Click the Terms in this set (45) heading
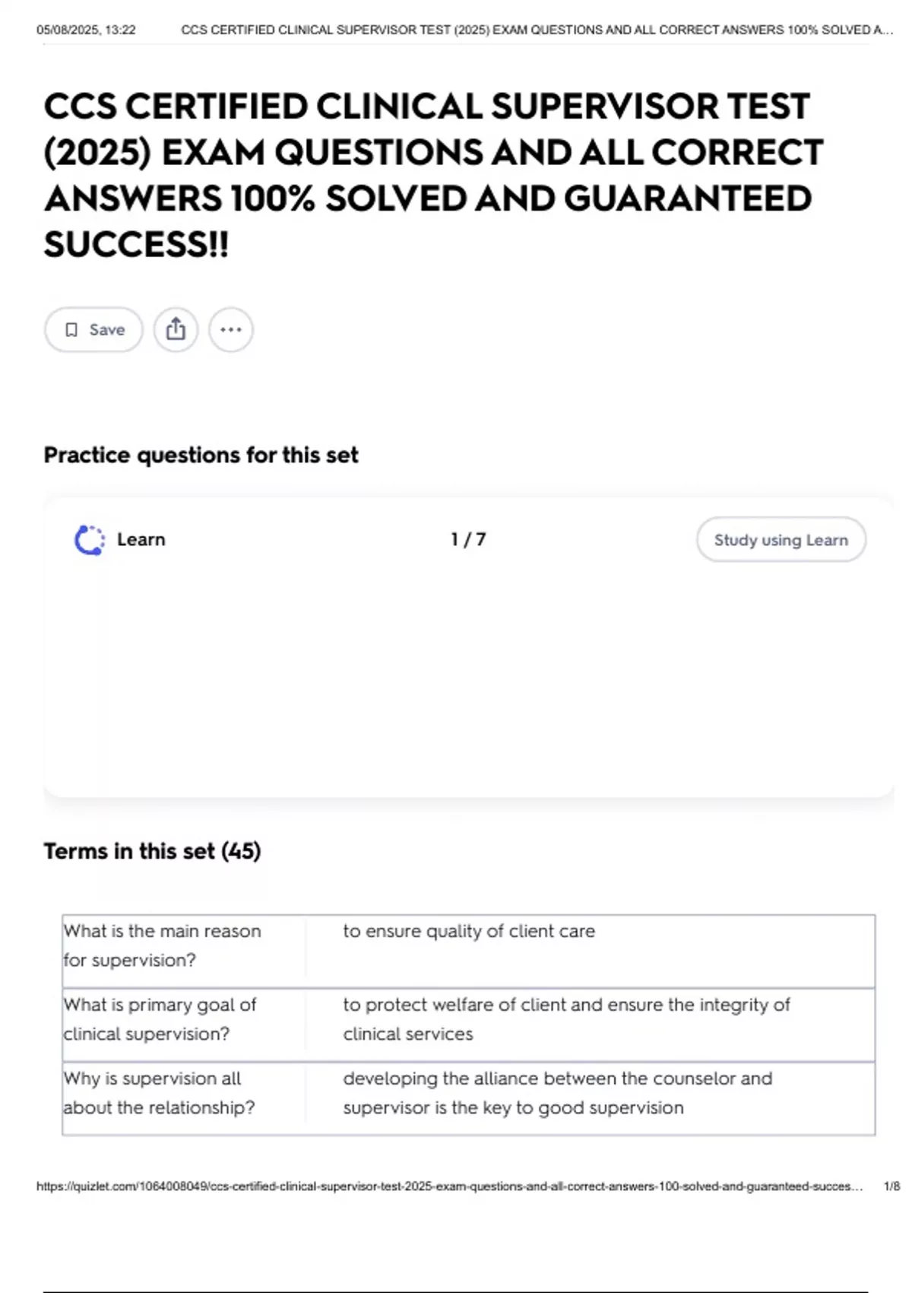This screenshot has width=912, height=1293. (152, 850)
